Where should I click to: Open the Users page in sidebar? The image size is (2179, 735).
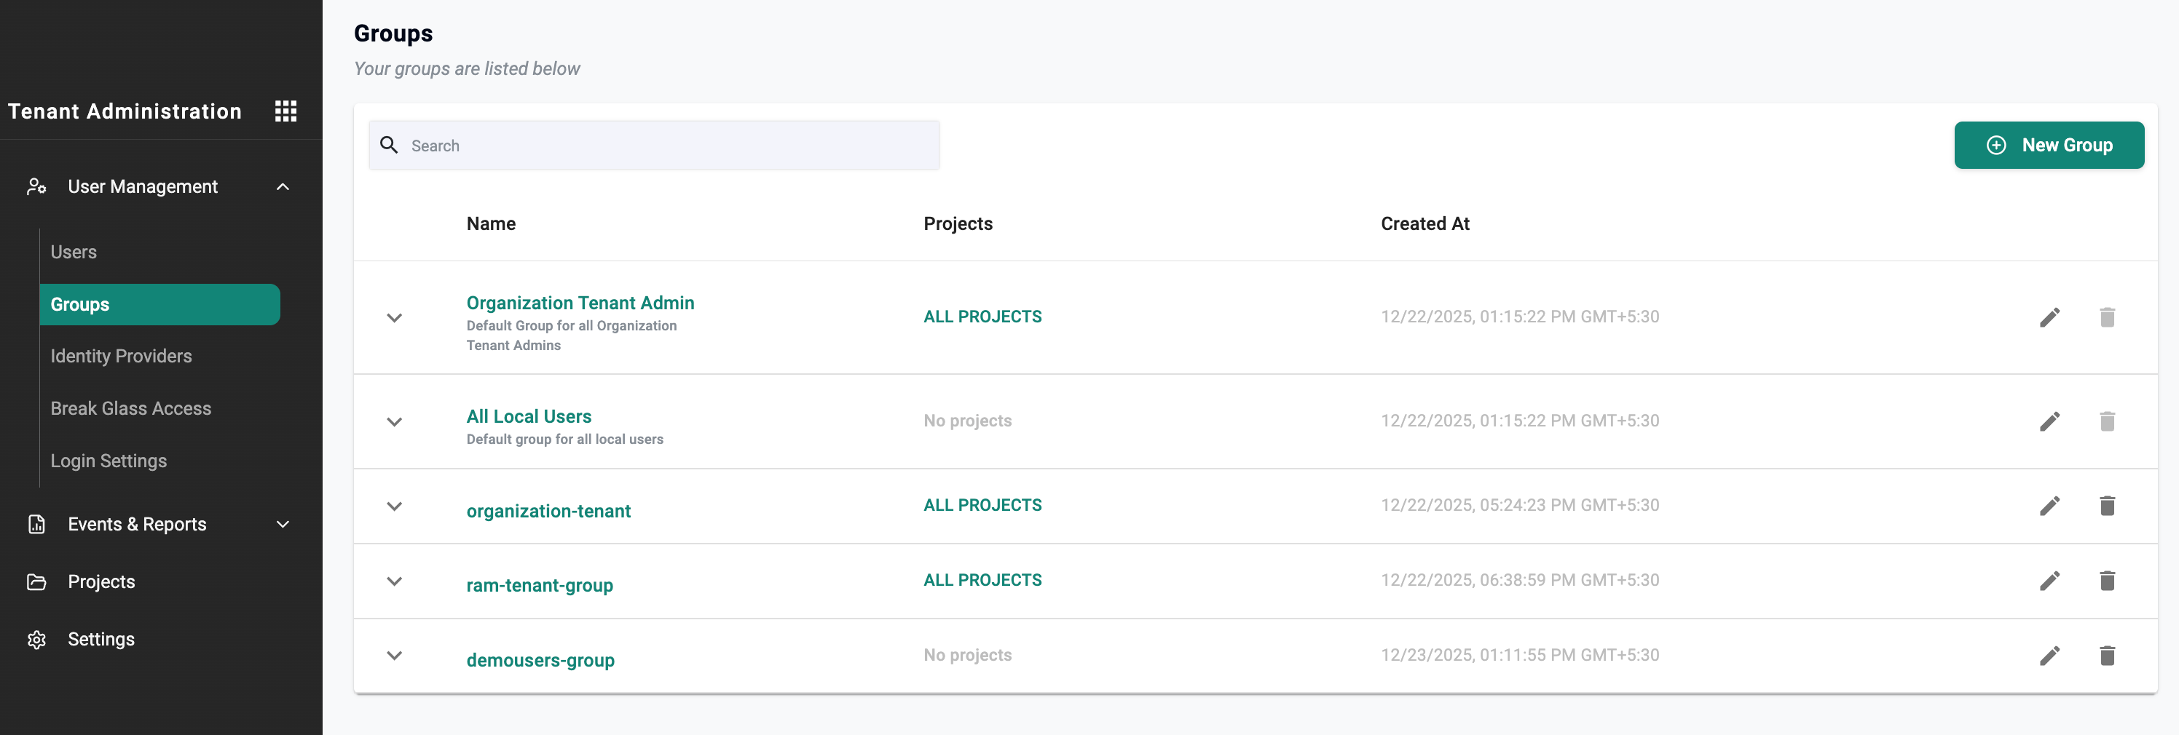[x=74, y=252]
